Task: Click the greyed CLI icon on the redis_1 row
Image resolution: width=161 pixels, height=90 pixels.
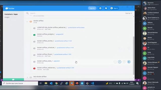Action: click(x=115, y=62)
